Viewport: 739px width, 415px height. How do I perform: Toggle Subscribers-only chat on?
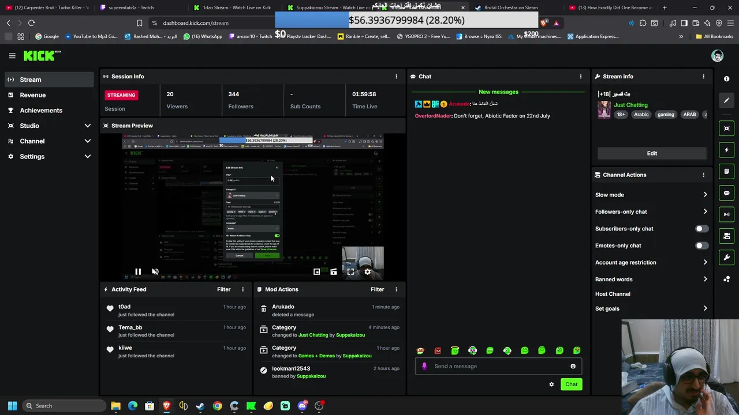(701, 229)
